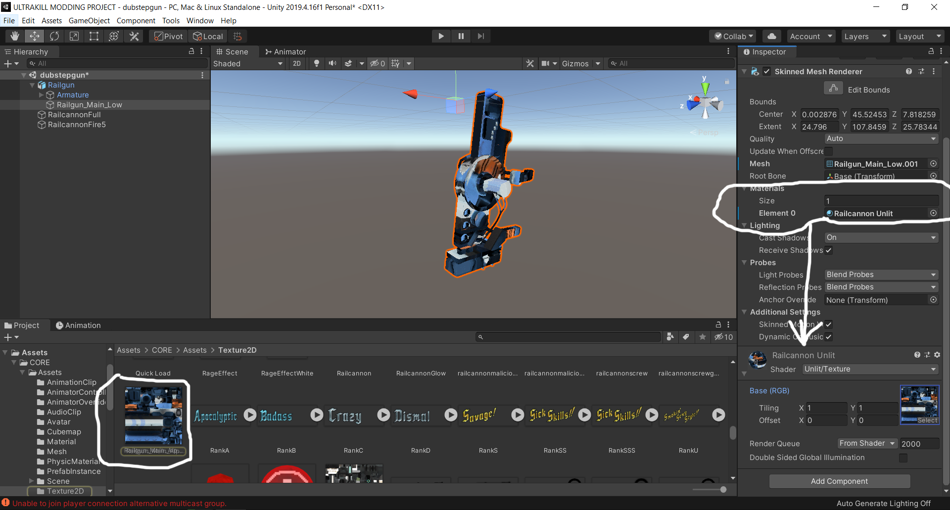Open custom editor tools

134,36
